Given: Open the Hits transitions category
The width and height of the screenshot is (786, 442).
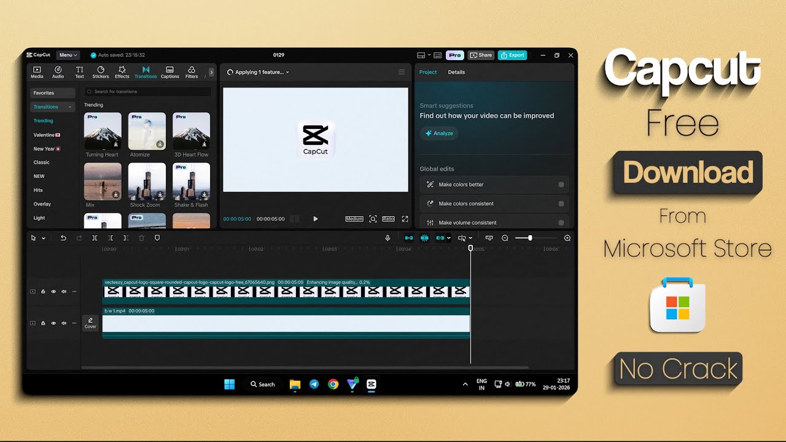Looking at the screenshot, I should click(38, 190).
